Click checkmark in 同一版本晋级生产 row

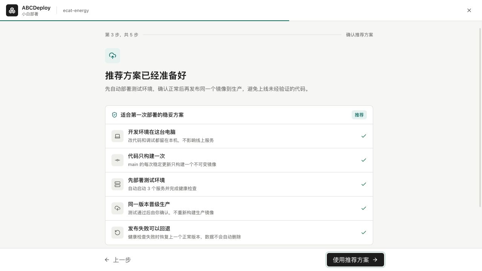pyautogui.click(x=364, y=208)
